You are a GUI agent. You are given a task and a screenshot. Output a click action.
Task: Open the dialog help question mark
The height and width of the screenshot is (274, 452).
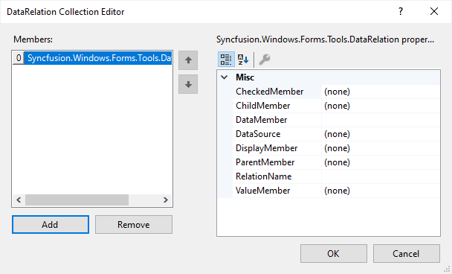(401, 12)
